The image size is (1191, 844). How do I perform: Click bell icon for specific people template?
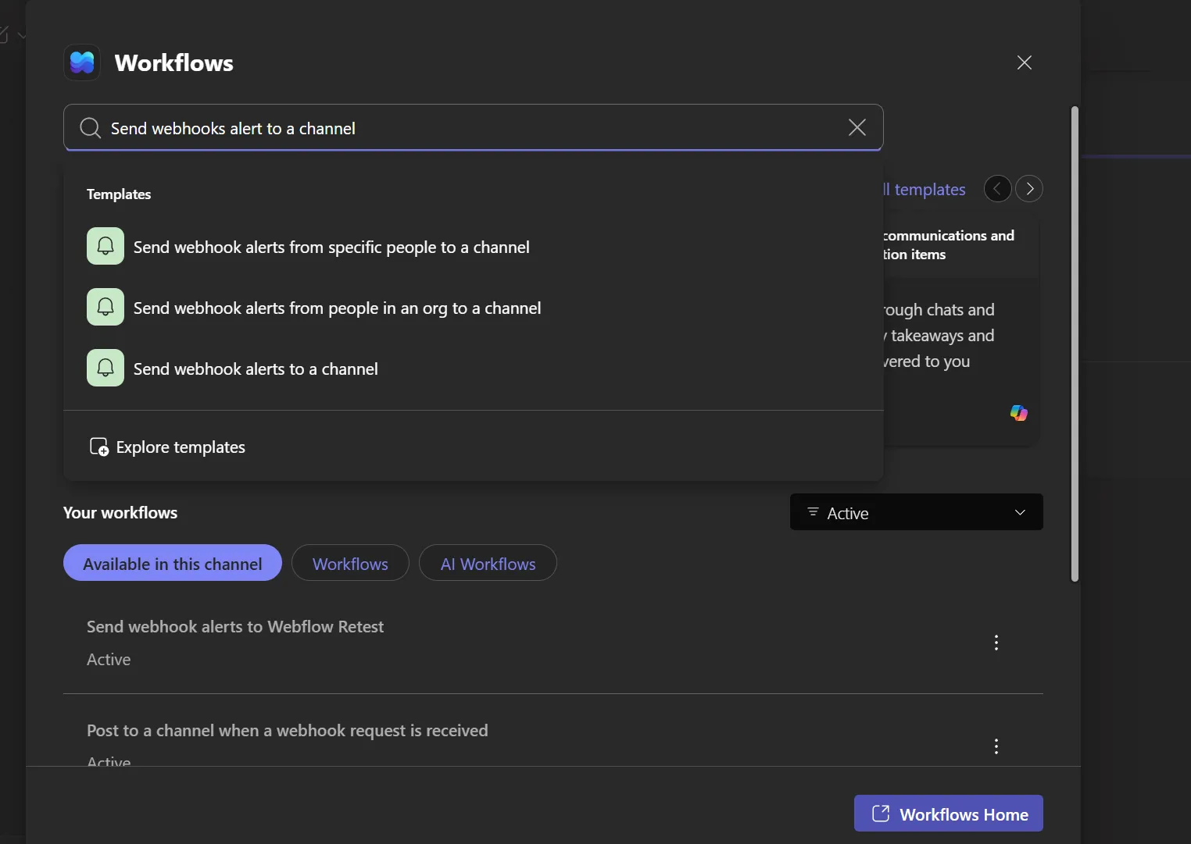106,246
